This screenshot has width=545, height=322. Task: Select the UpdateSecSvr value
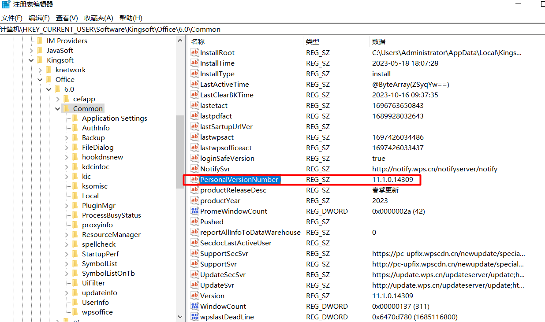click(x=223, y=274)
